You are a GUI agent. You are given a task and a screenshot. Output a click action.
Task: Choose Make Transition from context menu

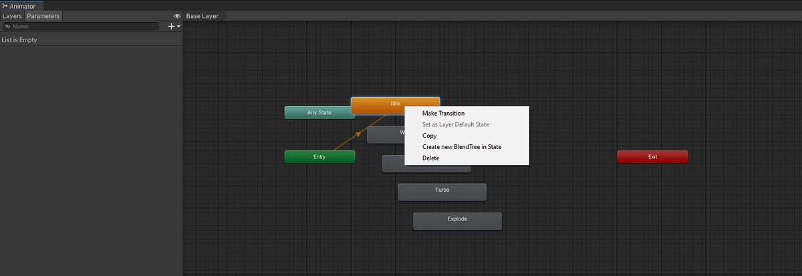443,113
